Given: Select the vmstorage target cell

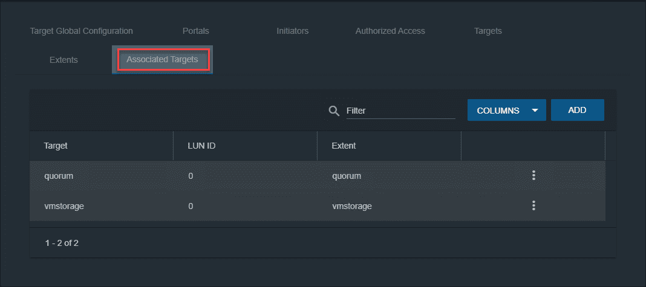Looking at the screenshot, I should (x=64, y=206).
